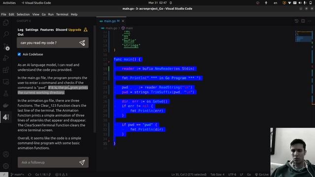
Task: Click the fmt.Println(dir) code line
Action: coord(147,129)
